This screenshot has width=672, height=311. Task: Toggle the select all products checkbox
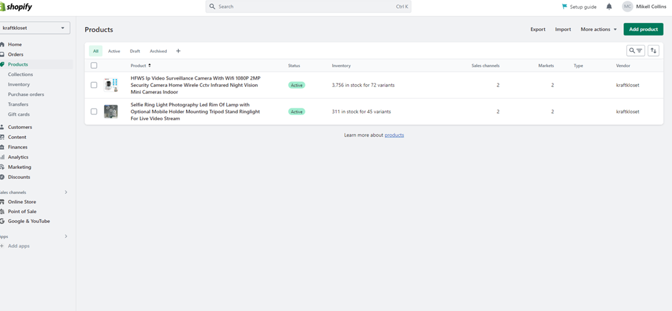coord(94,65)
